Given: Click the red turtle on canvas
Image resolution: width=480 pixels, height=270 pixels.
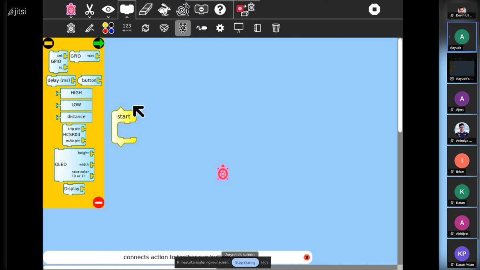Looking at the screenshot, I should pyautogui.click(x=223, y=173).
